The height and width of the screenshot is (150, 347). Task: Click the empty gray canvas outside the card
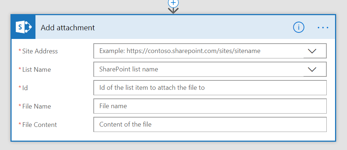pyautogui.click(x=72, y=7)
